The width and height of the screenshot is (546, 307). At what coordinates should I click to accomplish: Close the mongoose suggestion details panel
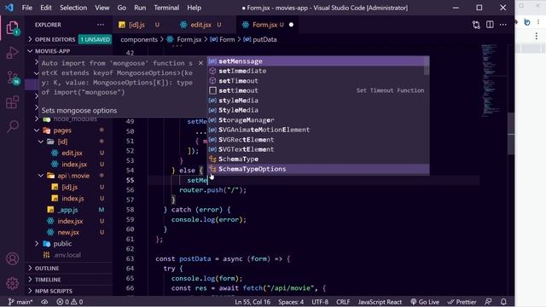(200, 63)
